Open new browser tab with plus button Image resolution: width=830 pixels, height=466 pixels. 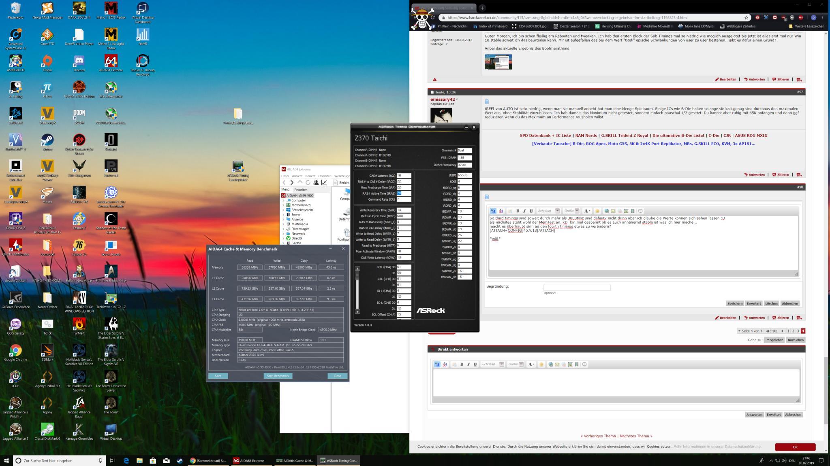click(x=482, y=8)
